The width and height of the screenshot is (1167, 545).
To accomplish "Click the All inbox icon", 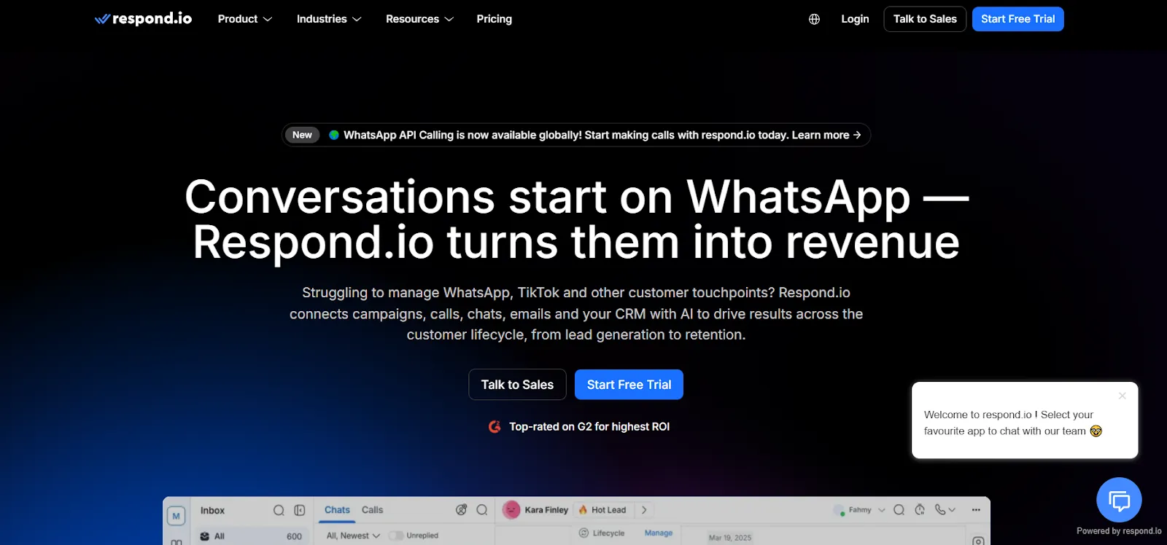I will click(205, 536).
